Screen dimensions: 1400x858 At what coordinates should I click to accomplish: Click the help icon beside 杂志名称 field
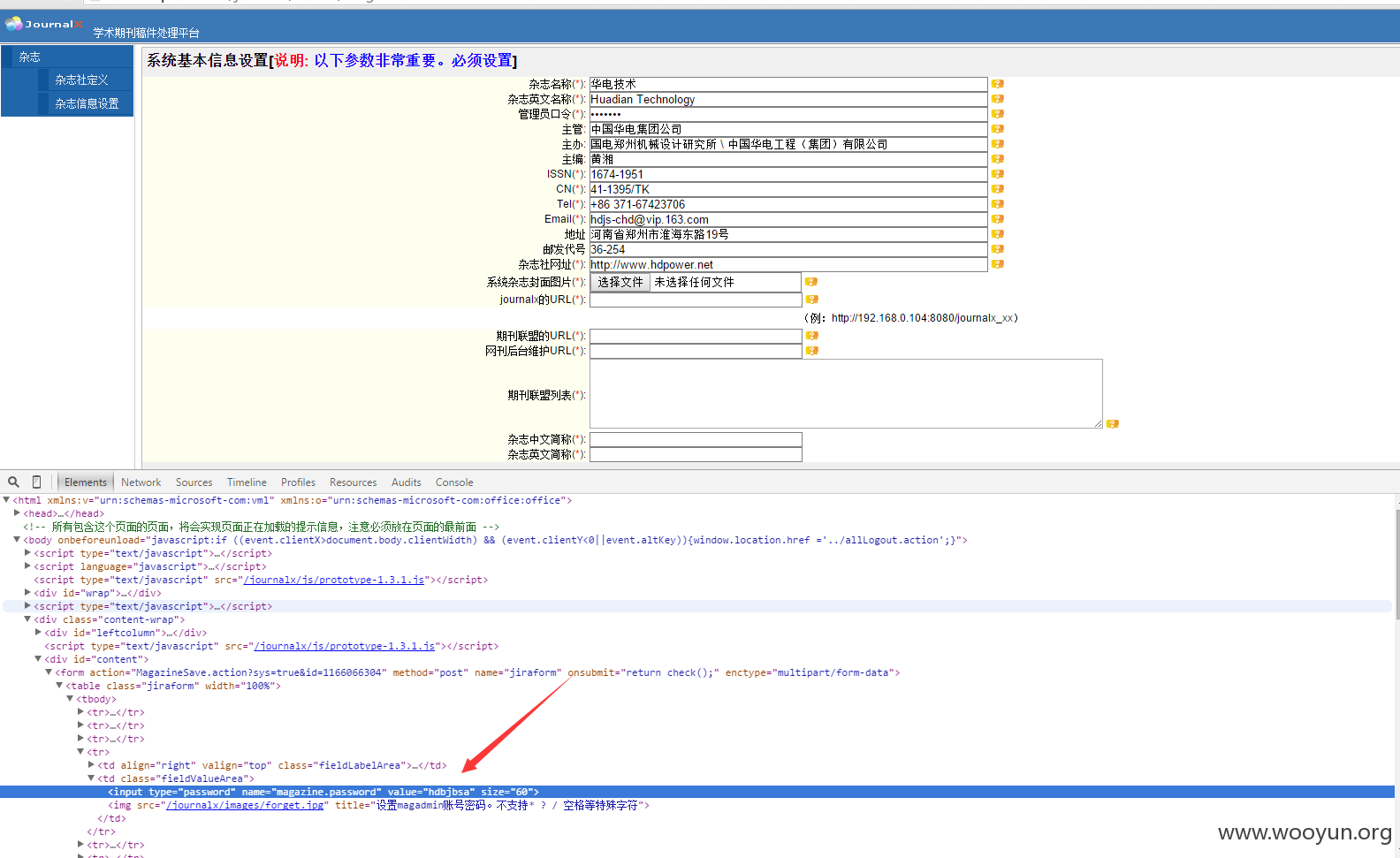997,84
